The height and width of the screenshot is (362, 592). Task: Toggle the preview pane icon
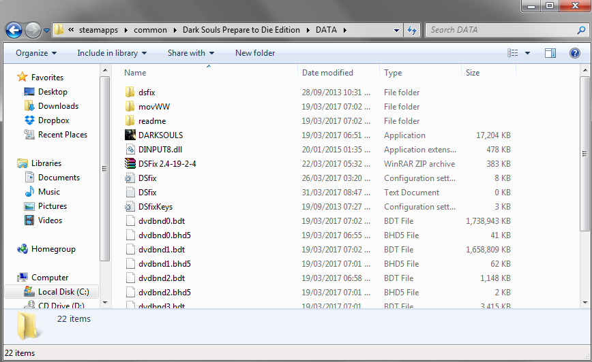[550, 53]
